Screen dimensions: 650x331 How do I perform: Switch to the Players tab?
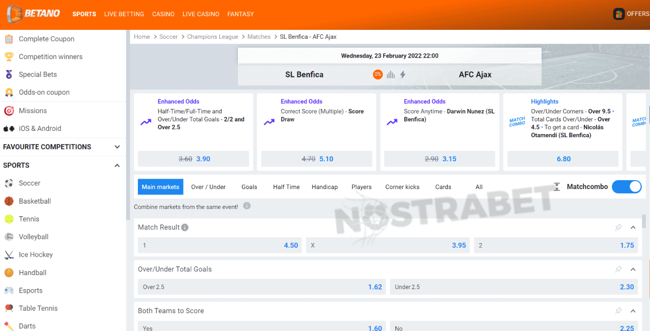361,187
